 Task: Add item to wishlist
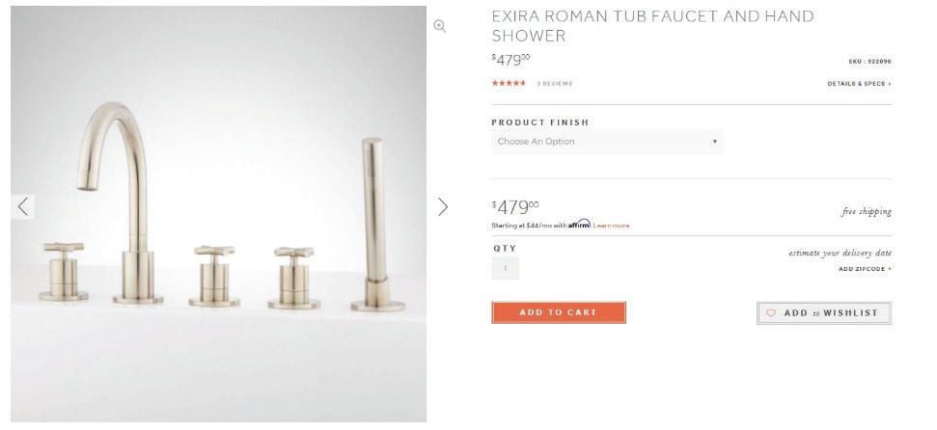(x=824, y=313)
